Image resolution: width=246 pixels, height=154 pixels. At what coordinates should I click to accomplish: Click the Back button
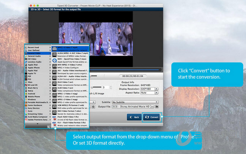coord(134,117)
